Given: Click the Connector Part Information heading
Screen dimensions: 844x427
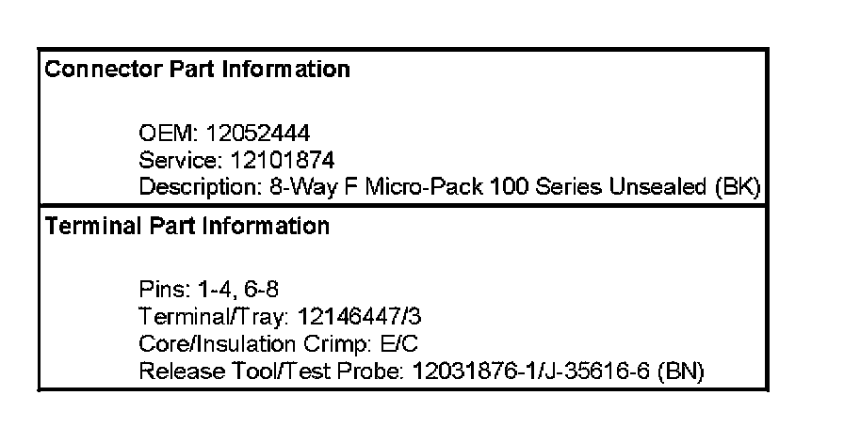Looking at the screenshot, I should 198,70.
